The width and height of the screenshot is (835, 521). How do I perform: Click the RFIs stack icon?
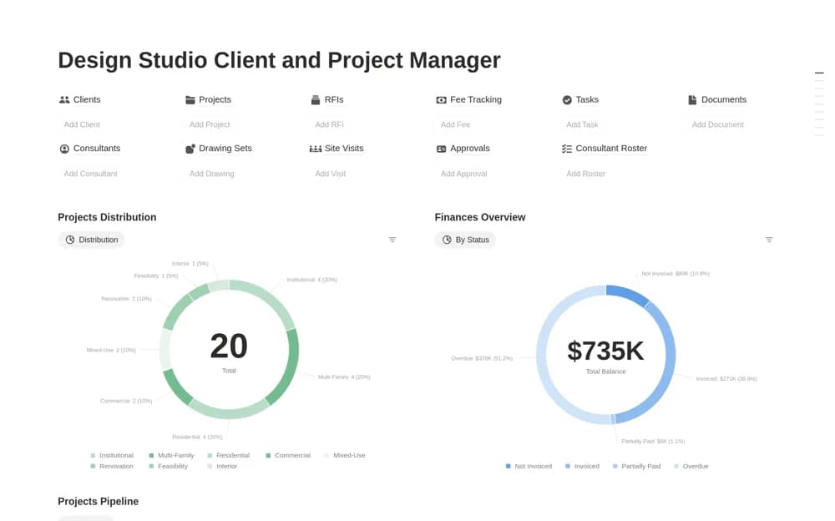(x=316, y=99)
